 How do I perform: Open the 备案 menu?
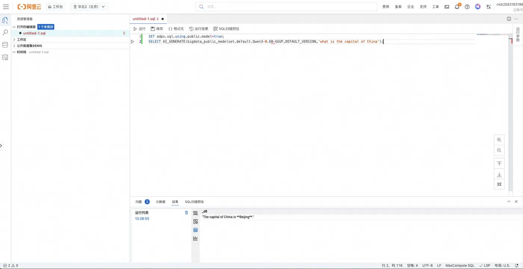click(x=398, y=7)
